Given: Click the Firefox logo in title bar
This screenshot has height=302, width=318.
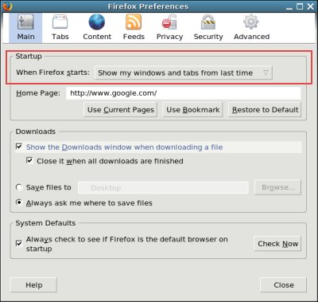Looking at the screenshot, I should click(7, 6).
